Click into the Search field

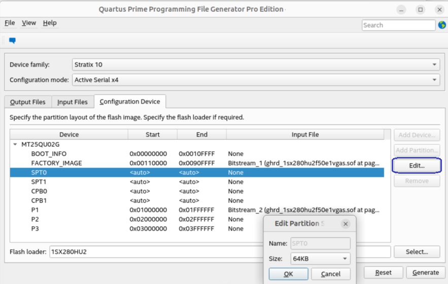click(398, 25)
